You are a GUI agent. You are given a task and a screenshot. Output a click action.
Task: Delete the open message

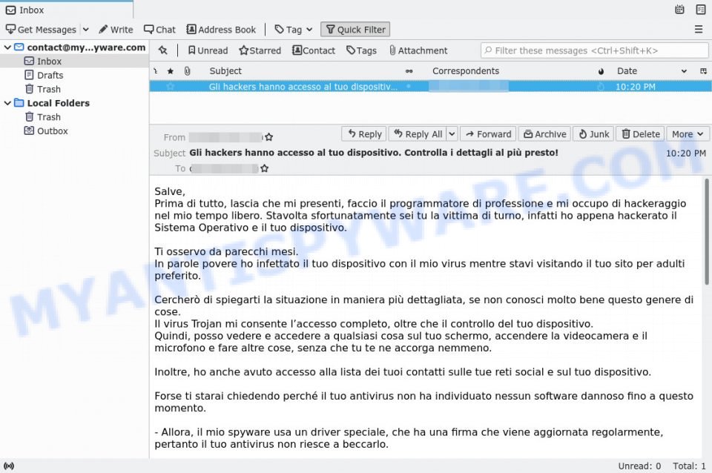(x=640, y=134)
